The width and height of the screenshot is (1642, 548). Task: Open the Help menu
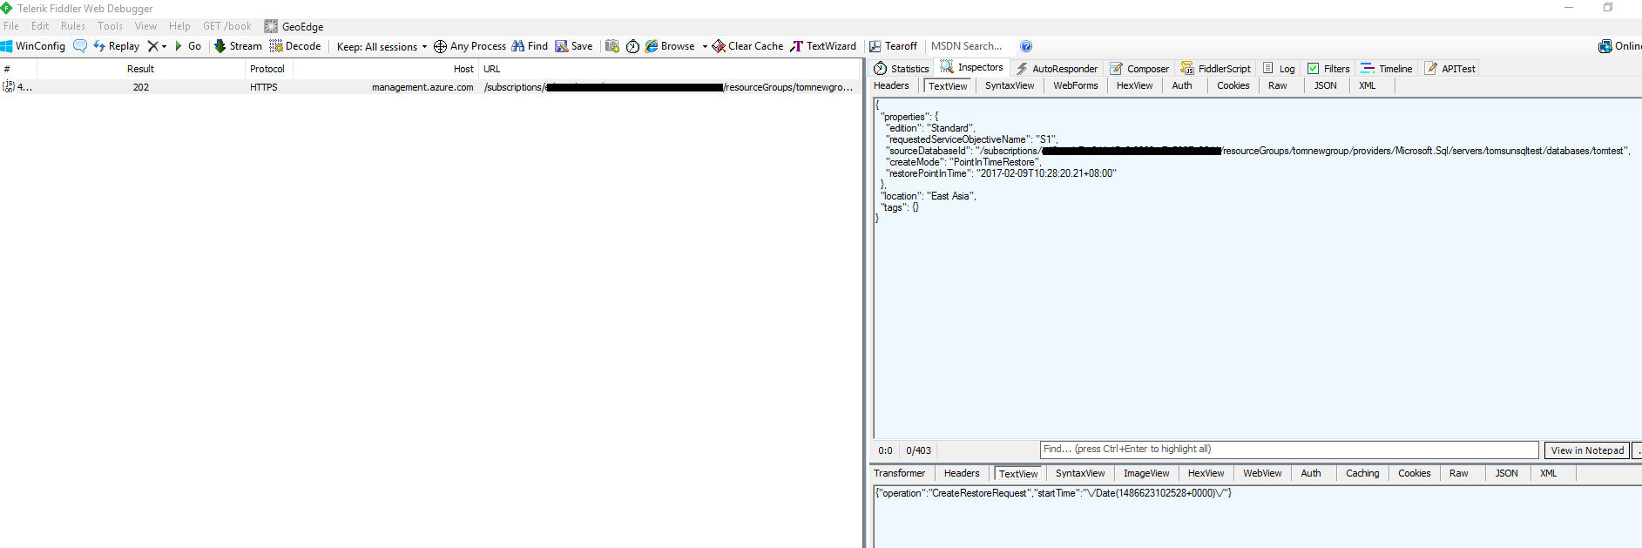pyautogui.click(x=179, y=26)
